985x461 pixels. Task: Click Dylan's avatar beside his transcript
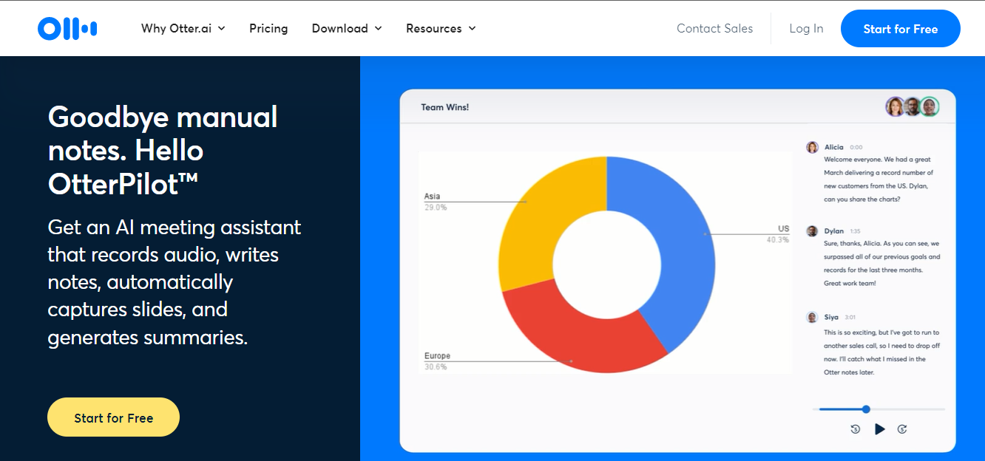click(x=812, y=231)
